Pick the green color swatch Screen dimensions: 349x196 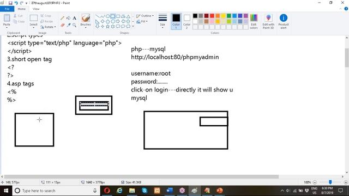pos(229,16)
